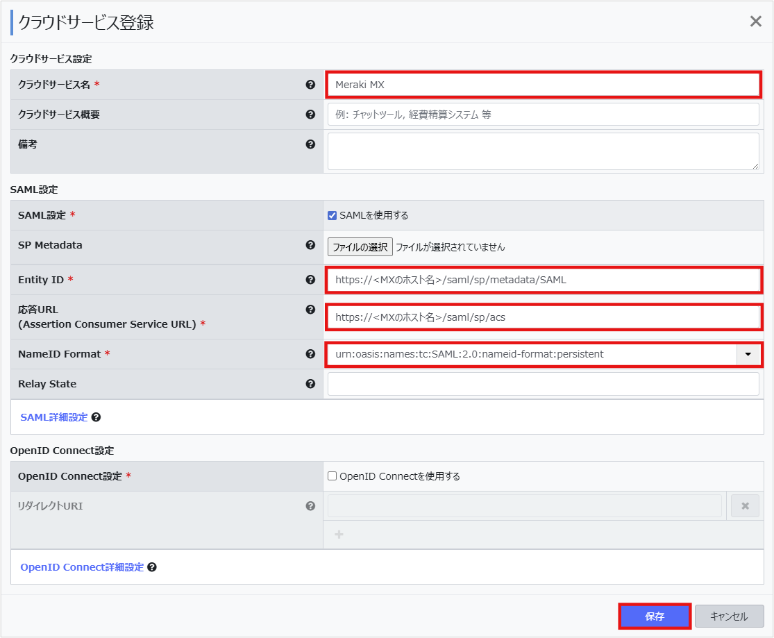774x638 pixels.
Task: Uncheck the SAMLを使用する checkbox
Action: point(333,215)
